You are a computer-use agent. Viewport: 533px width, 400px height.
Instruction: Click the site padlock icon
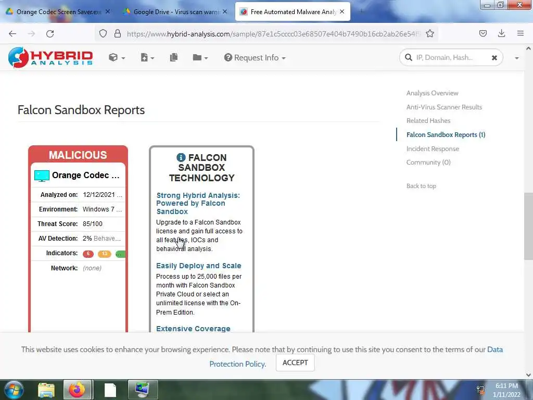[118, 33]
